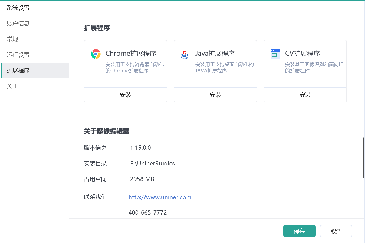This screenshot has width=365, height=243.
Task: Click the 扩展程序 section heading
Action: click(97, 28)
